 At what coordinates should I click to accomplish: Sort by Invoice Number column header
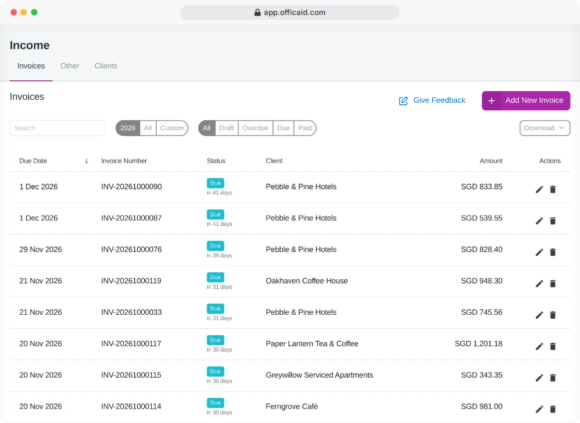point(124,161)
